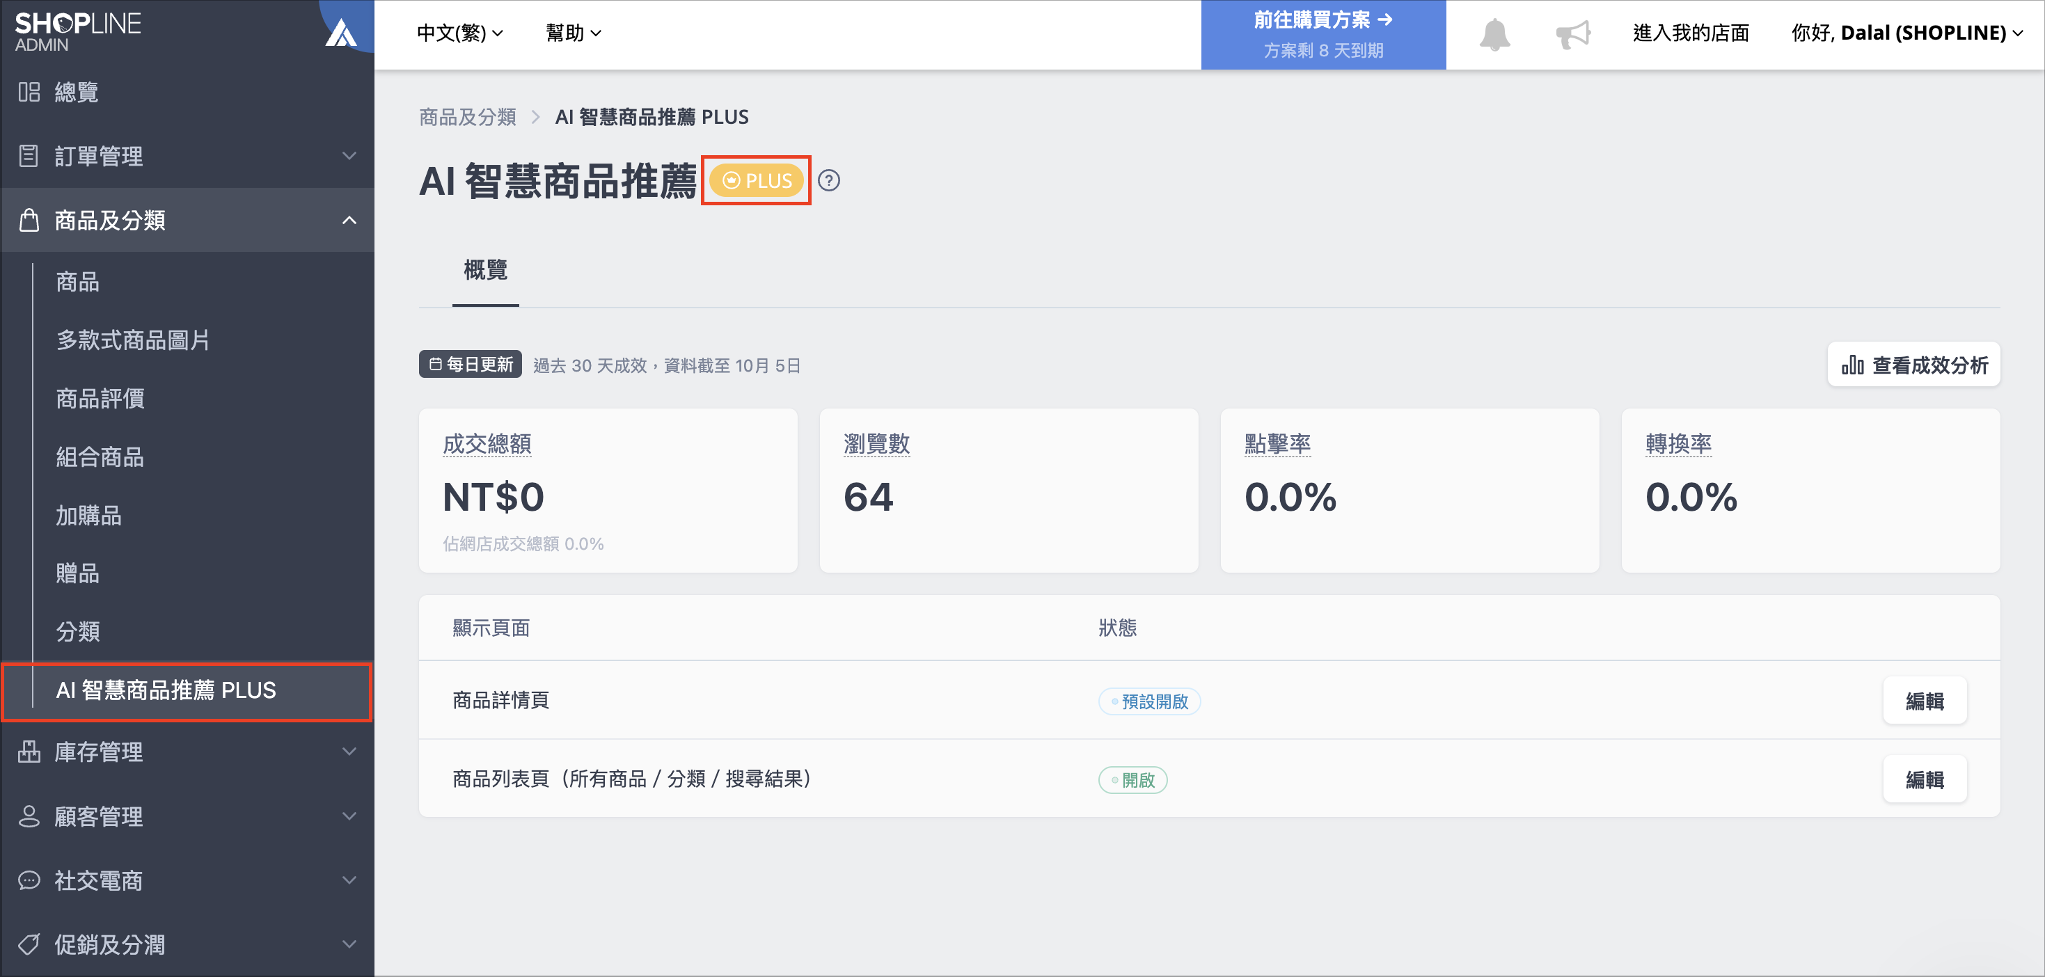2045x977 pixels.
Task: Click the 瀏覽數 metric label
Action: coord(876,445)
